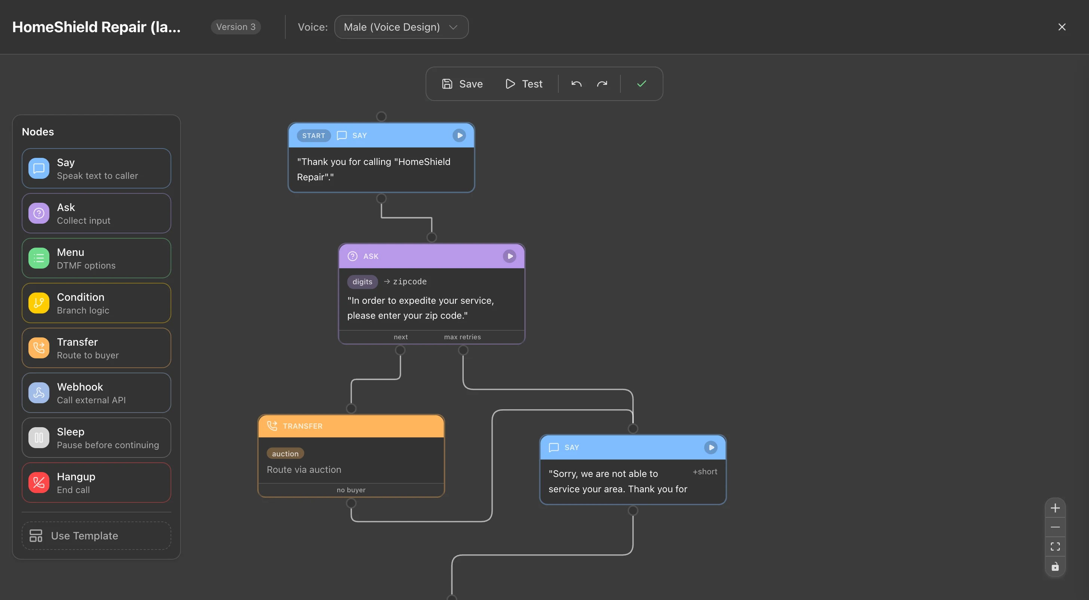Click the Version 3 badge
1089x600 pixels.
[x=236, y=27]
